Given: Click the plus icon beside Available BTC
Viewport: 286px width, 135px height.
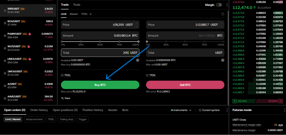Looking at the screenshot, I should coord(223,60).
